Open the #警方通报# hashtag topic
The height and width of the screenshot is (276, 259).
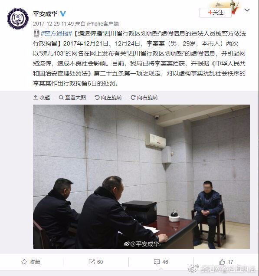[56, 33]
